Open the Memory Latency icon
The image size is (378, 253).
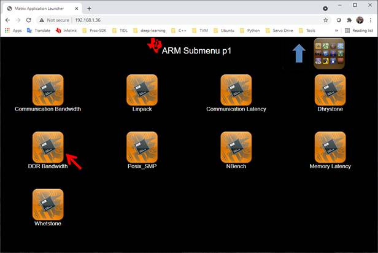[330, 147]
